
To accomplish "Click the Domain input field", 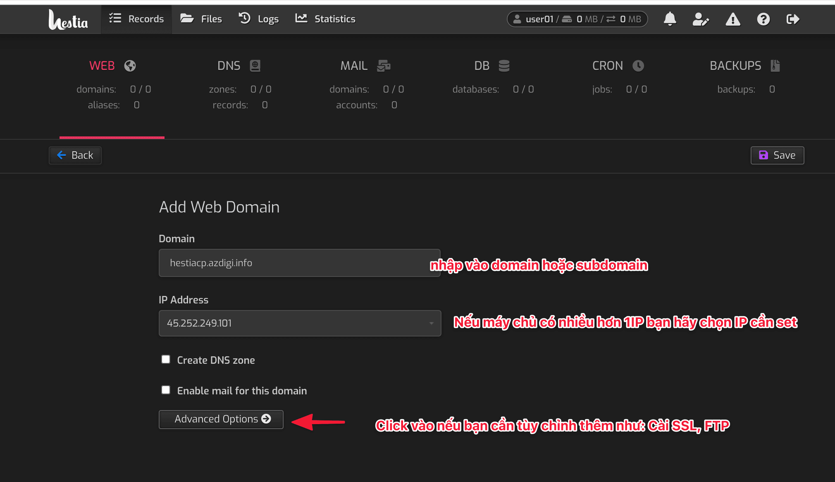I will point(299,262).
